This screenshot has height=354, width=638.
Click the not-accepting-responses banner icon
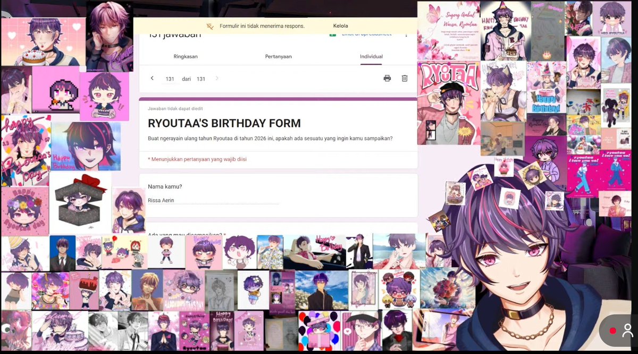tap(210, 26)
